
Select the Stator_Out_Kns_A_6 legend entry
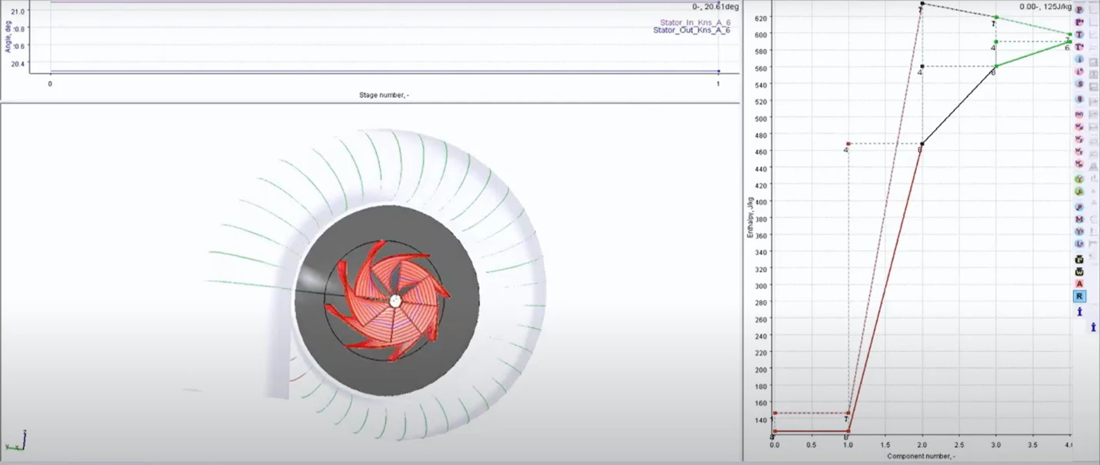[x=692, y=30]
